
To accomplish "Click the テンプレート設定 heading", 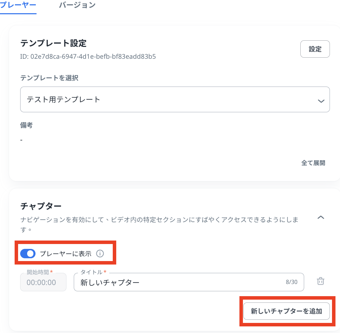I will (x=53, y=43).
